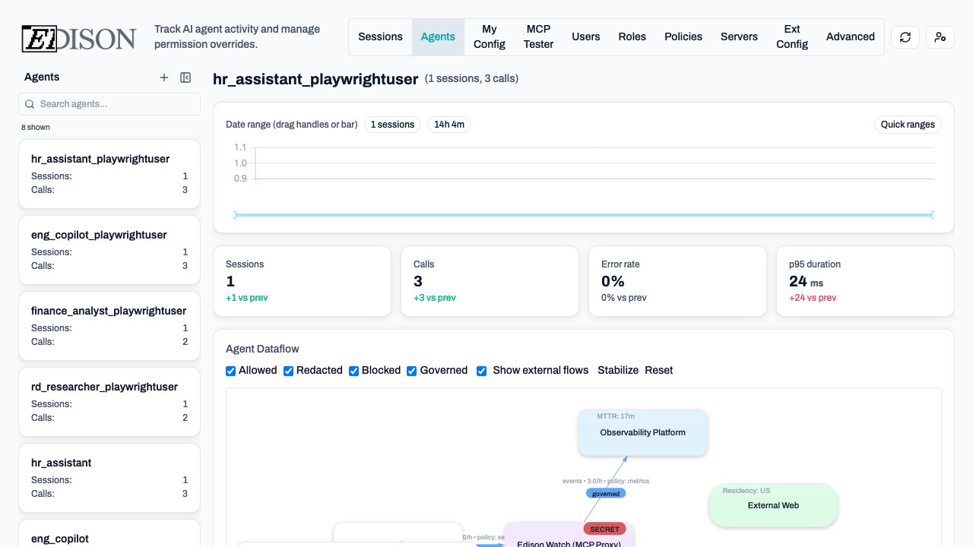973x547 pixels.
Task: Click the refresh icon in the top toolbar
Action: point(905,36)
